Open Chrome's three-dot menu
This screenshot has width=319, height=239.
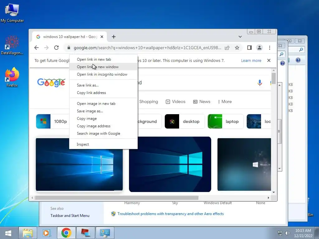click(269, 48)
